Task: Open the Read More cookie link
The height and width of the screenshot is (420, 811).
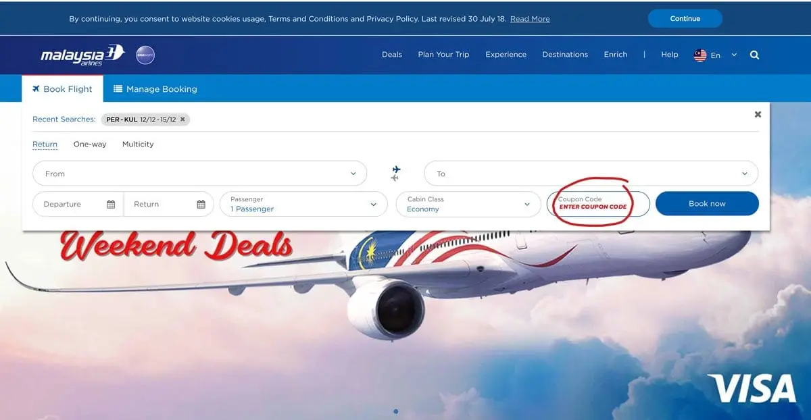Action: 530,19
